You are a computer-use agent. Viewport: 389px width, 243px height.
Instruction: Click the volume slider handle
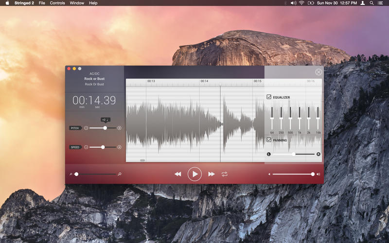pyautogui.click(x=313, y=174)
